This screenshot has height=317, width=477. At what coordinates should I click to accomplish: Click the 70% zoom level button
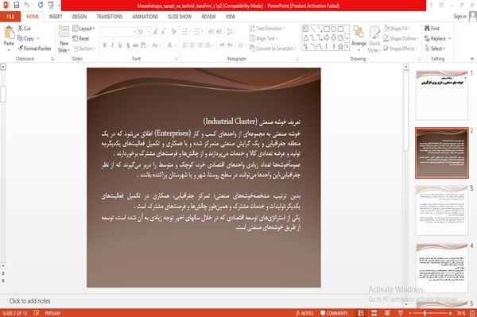461,313
